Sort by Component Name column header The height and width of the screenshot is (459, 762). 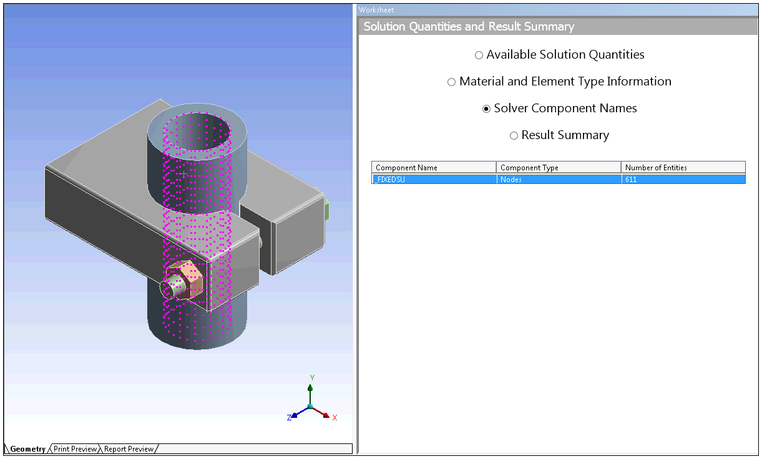[434, 167]
